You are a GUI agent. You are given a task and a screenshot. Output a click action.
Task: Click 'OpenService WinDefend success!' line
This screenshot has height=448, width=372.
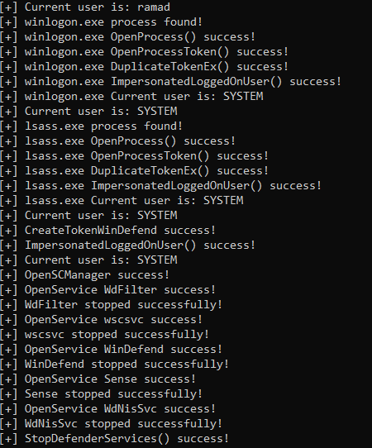click(111, 349)
